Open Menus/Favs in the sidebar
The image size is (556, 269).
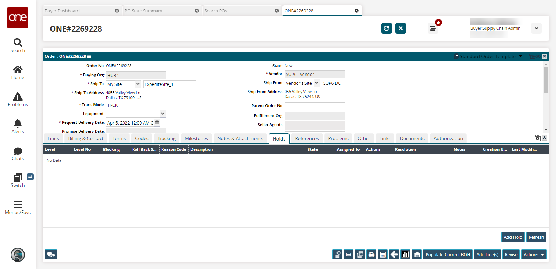[x=18, y=208]
